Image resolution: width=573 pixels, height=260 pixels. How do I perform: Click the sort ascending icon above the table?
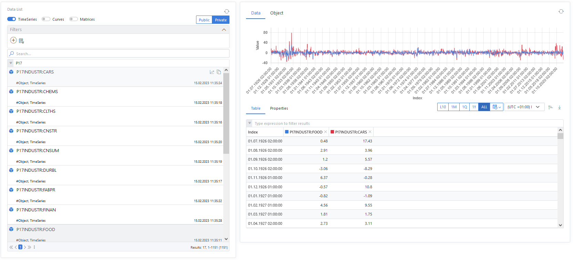coord(551,107)
